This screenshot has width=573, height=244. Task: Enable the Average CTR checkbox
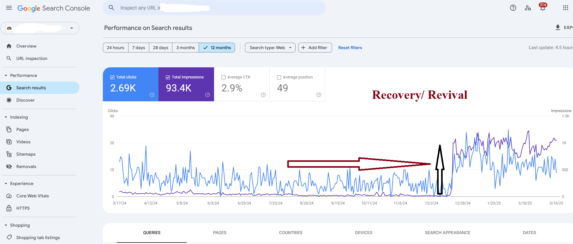[223, 77]
